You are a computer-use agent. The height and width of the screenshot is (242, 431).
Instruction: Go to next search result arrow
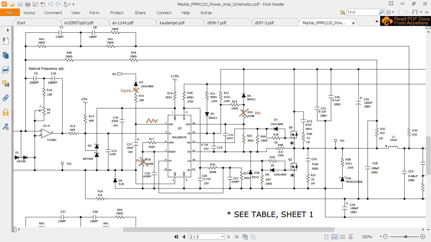[407, 12]
